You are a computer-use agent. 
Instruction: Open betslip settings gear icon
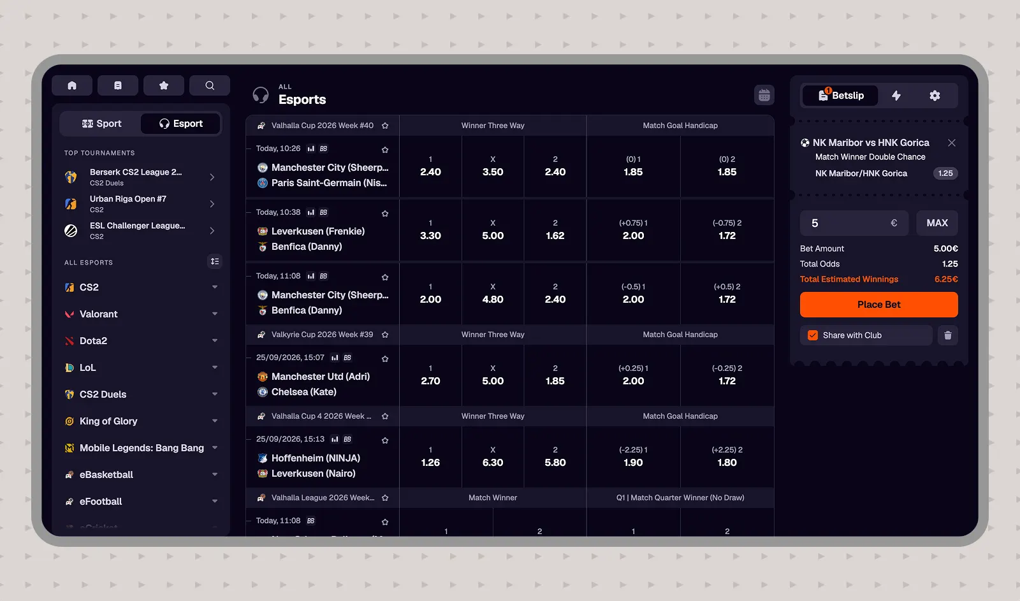coord(935,96)
